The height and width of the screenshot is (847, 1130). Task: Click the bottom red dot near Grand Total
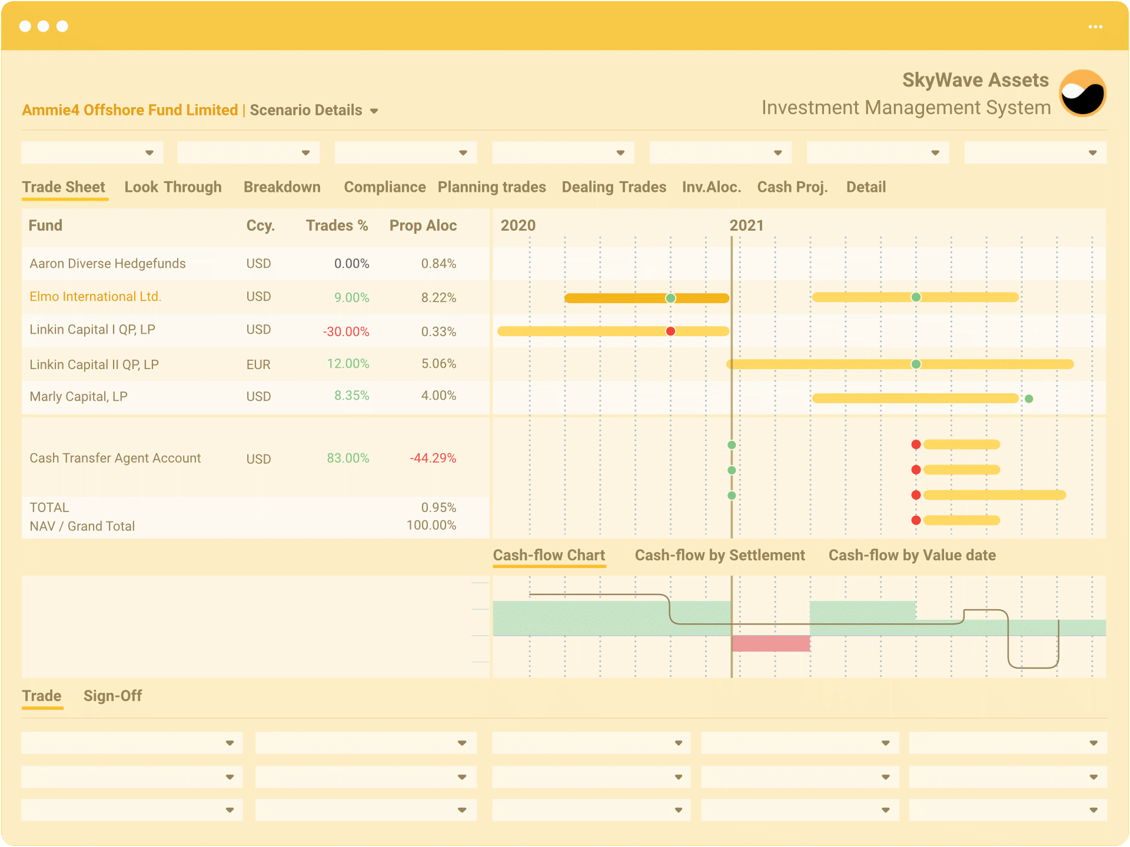(916, 520)
